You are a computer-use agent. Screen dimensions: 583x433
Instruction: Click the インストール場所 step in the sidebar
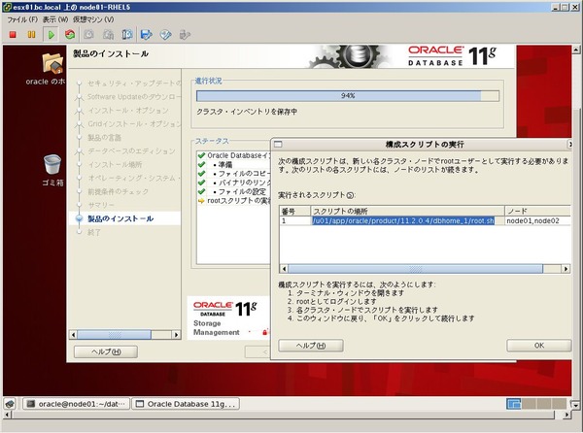coord(115,164)
